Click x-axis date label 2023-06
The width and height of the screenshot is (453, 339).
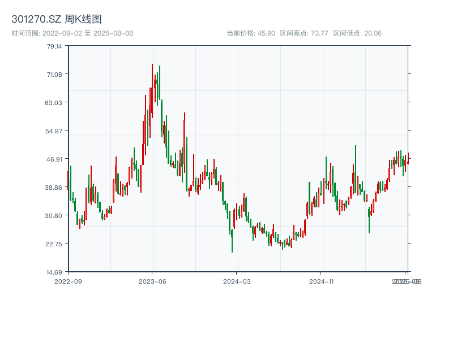tap(152, 281)
